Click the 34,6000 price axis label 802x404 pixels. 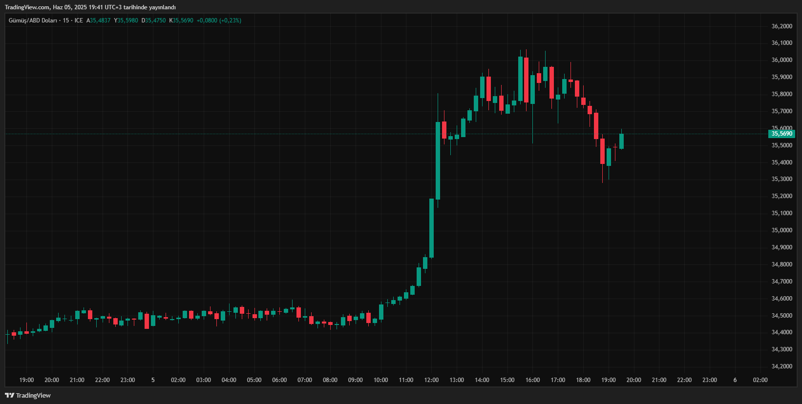(x=782, y=299)
